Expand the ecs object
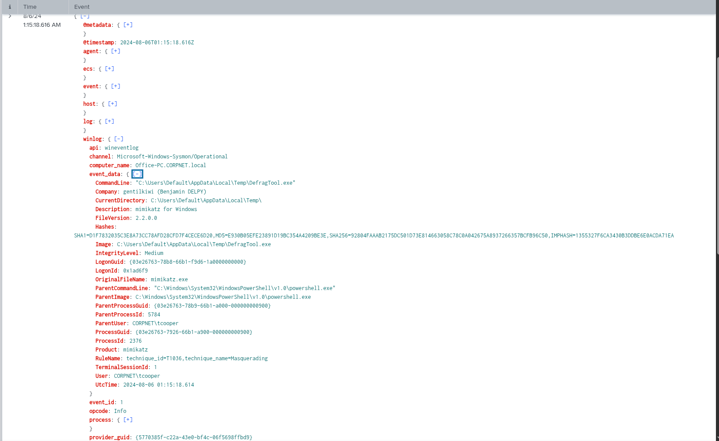This screenshot has width=719, height=441. point(109,69)
